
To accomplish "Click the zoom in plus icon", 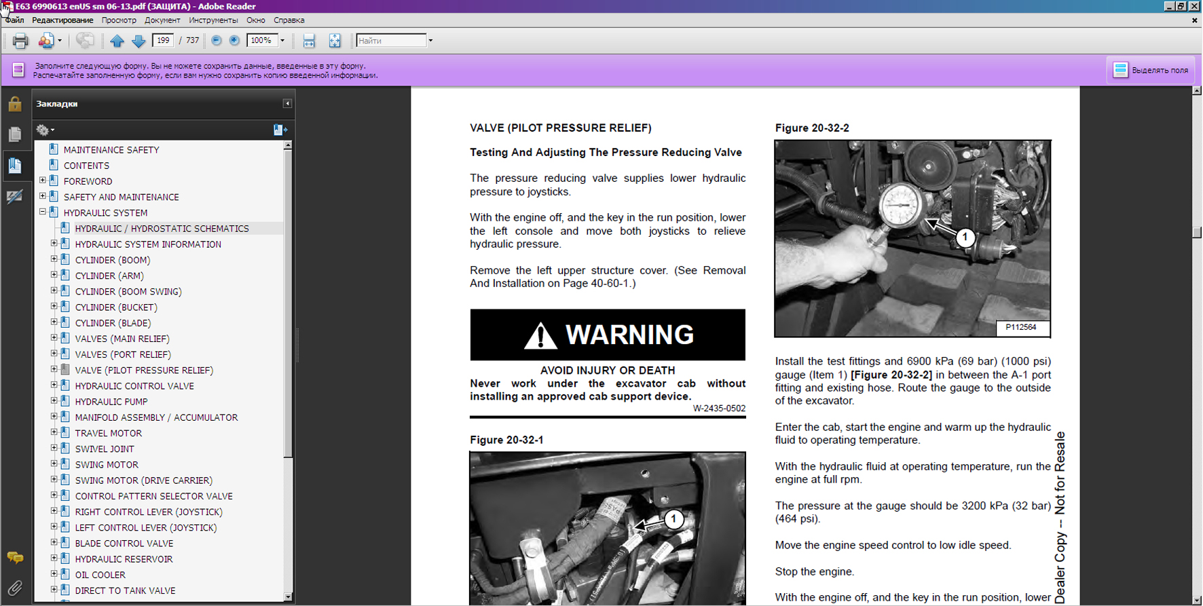I will coord(234,41).
